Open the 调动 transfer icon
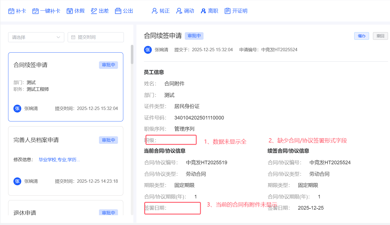Screen dimensions: 390x225 (x=179, y=11)
